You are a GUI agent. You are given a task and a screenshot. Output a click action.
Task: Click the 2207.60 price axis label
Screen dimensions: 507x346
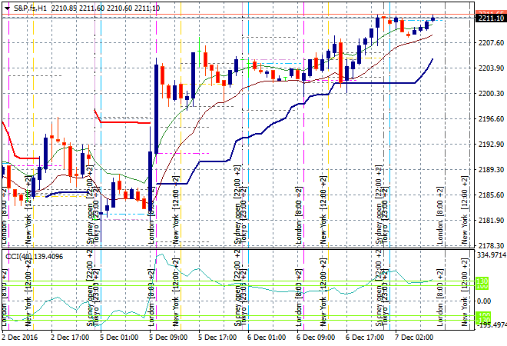(x=489, y=43)
